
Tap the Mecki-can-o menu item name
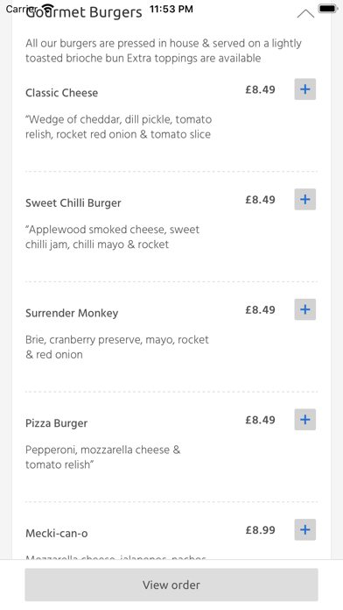(x=57, y=533)
